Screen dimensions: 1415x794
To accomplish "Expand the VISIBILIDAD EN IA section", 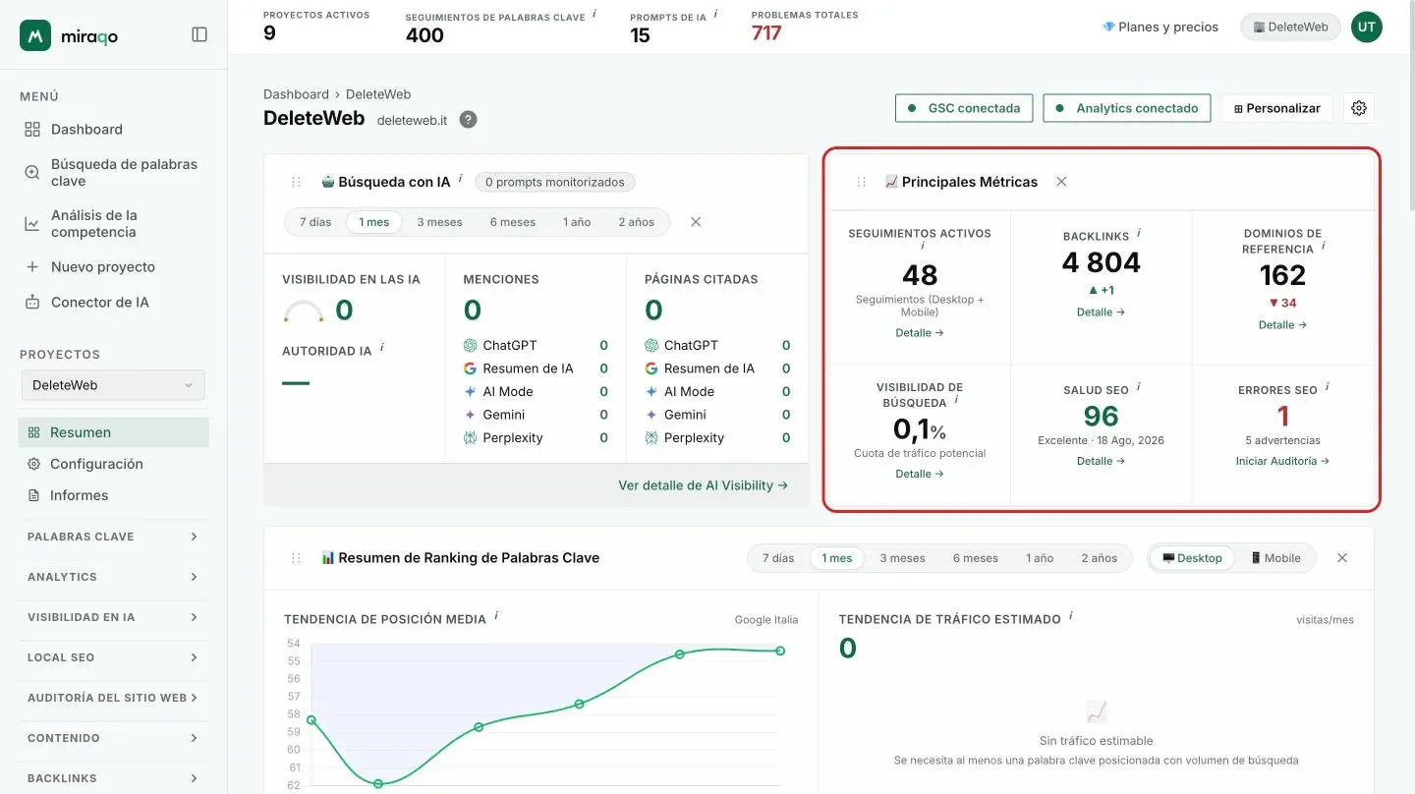I will coord(113,617).
